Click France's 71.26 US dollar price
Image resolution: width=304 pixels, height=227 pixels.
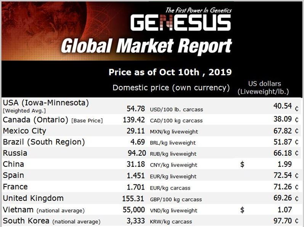tap(283, 187)
